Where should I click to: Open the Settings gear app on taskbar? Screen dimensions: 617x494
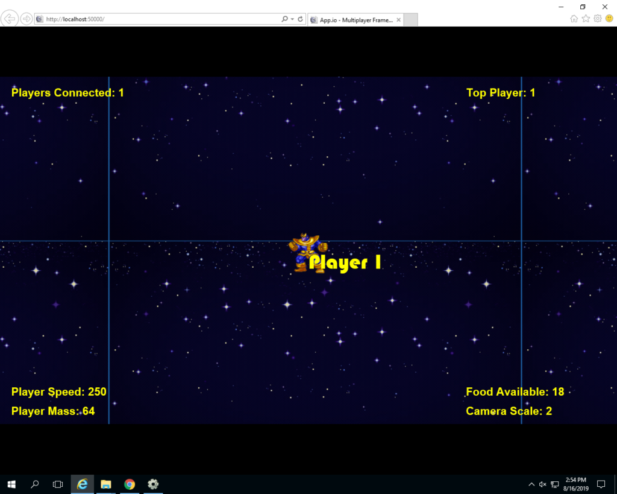click(153, 484)
